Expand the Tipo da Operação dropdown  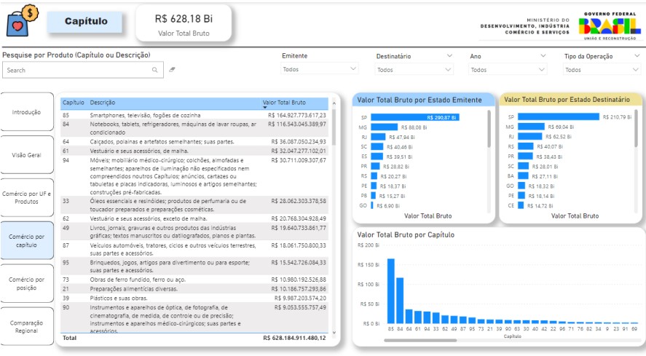pyautogui.click(x=637, y=56)
